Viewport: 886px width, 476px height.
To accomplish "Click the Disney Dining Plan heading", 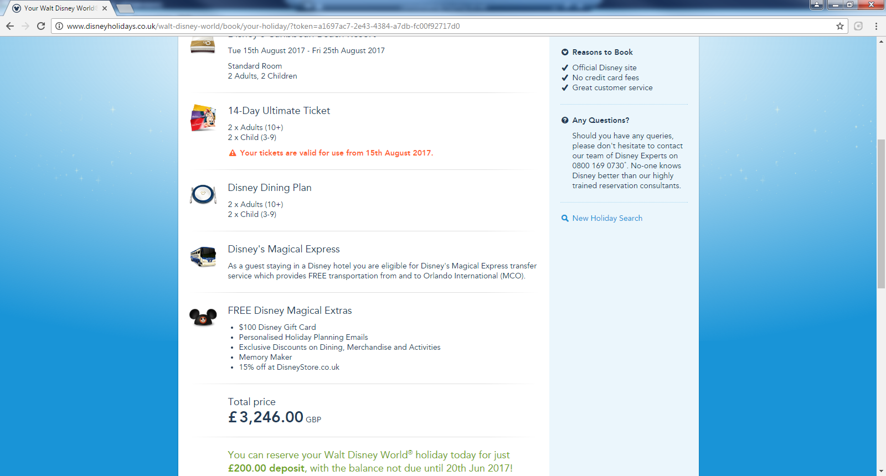I will (x=270, y=188).
